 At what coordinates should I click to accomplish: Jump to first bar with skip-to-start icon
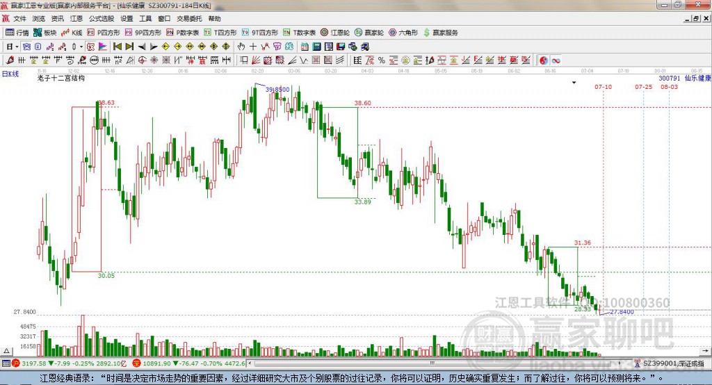(117, 47)
